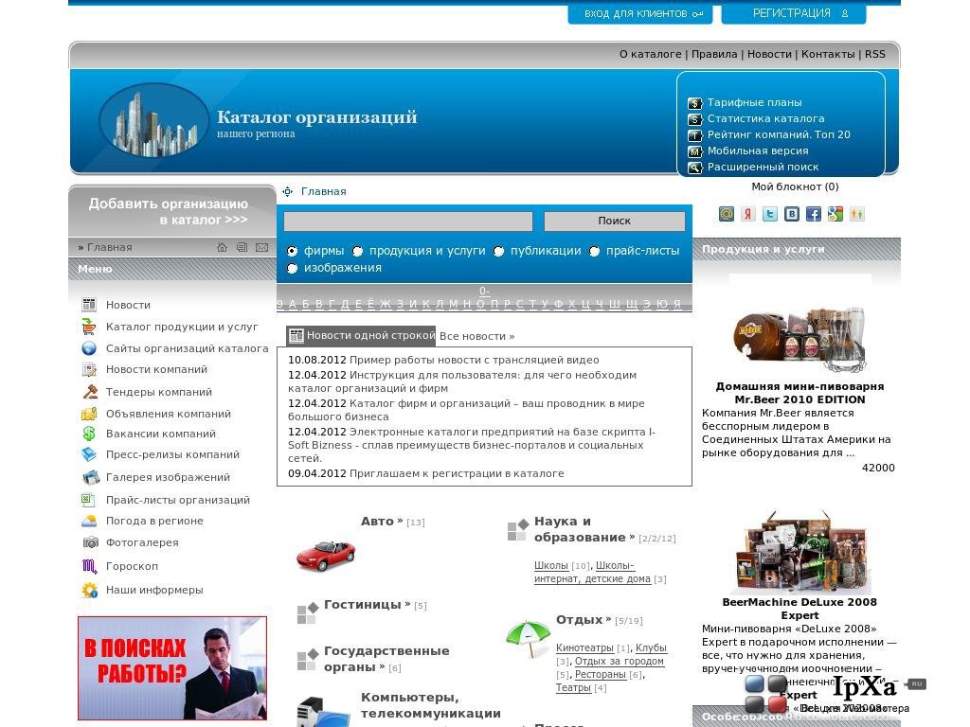
Task: Click the home icon beside Главная breadcrumb
Action: pyautogui.click(x=222, y=247)
